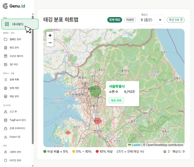Click the 5,712건 scan count value
The width and height of the screenshot is (194, 167).
129,92
